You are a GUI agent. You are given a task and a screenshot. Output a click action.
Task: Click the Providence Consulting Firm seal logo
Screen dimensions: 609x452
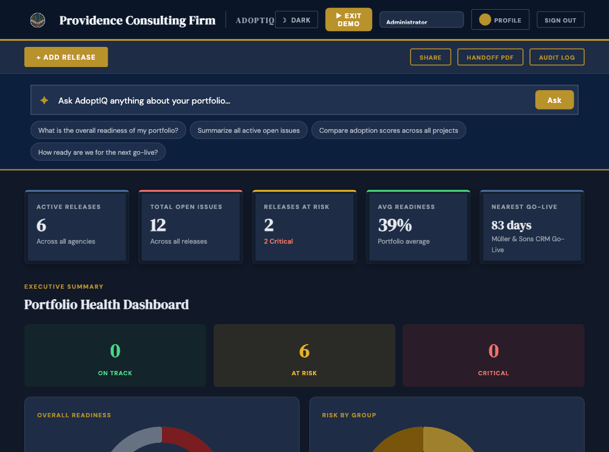coord(37,19)
